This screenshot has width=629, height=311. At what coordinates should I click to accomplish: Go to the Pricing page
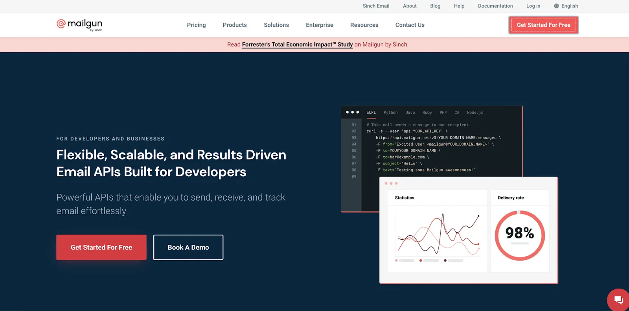point(196,25)
